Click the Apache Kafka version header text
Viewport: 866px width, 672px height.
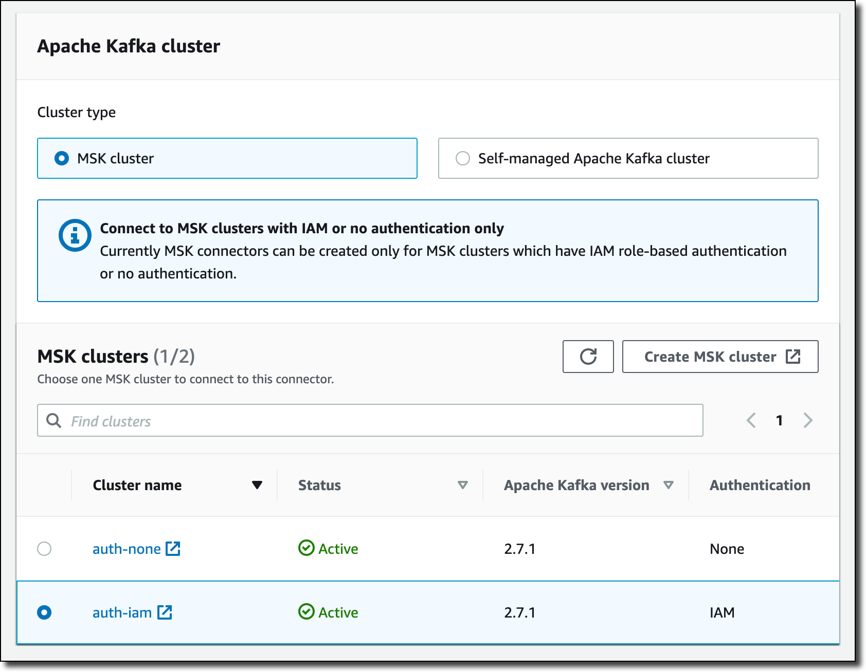coord(576,485)
